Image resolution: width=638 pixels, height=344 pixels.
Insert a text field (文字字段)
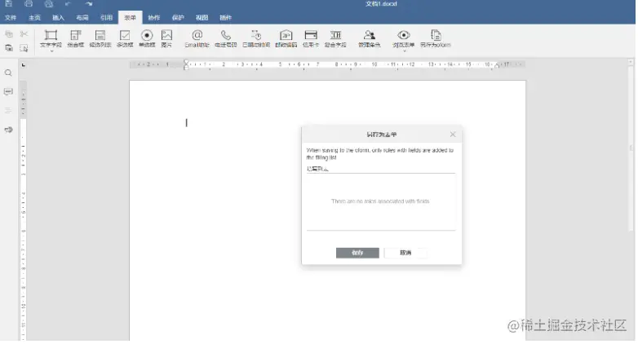tap(51, 37)
